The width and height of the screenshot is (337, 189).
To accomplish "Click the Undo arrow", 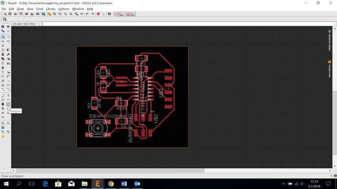I will (x=87, y=14).
